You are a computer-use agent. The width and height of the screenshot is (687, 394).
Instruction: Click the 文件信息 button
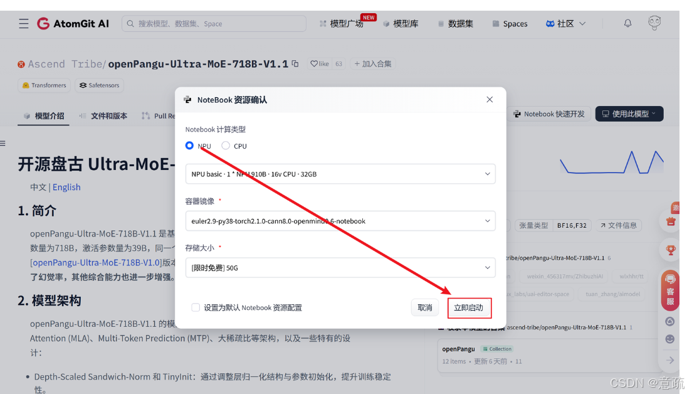[619, 225]
